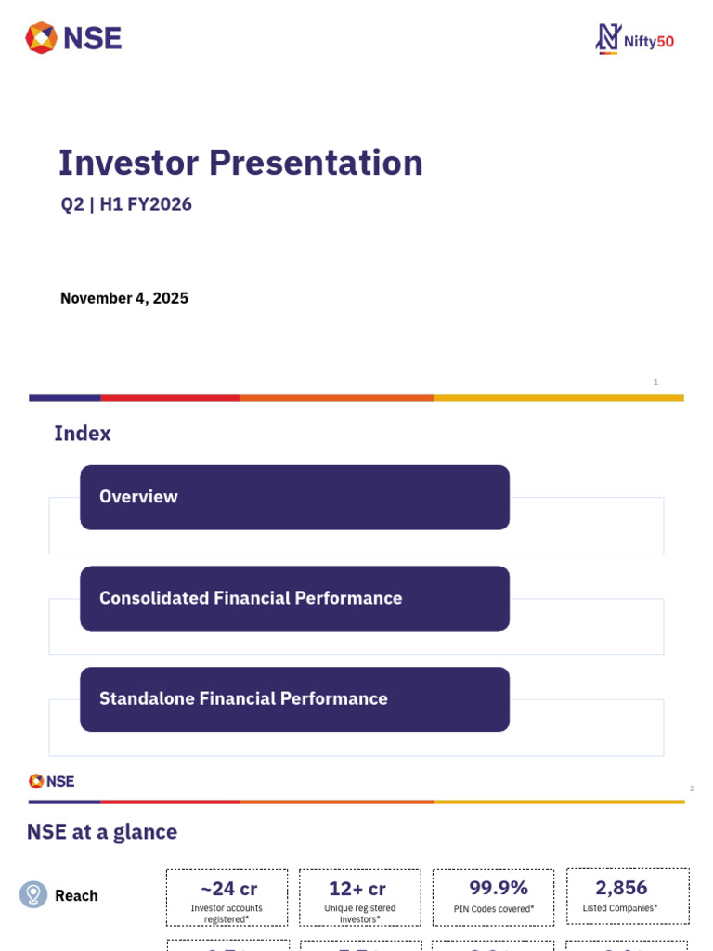
Task: Go to Standalone Financial Performance section
Action: coord(294,698)
